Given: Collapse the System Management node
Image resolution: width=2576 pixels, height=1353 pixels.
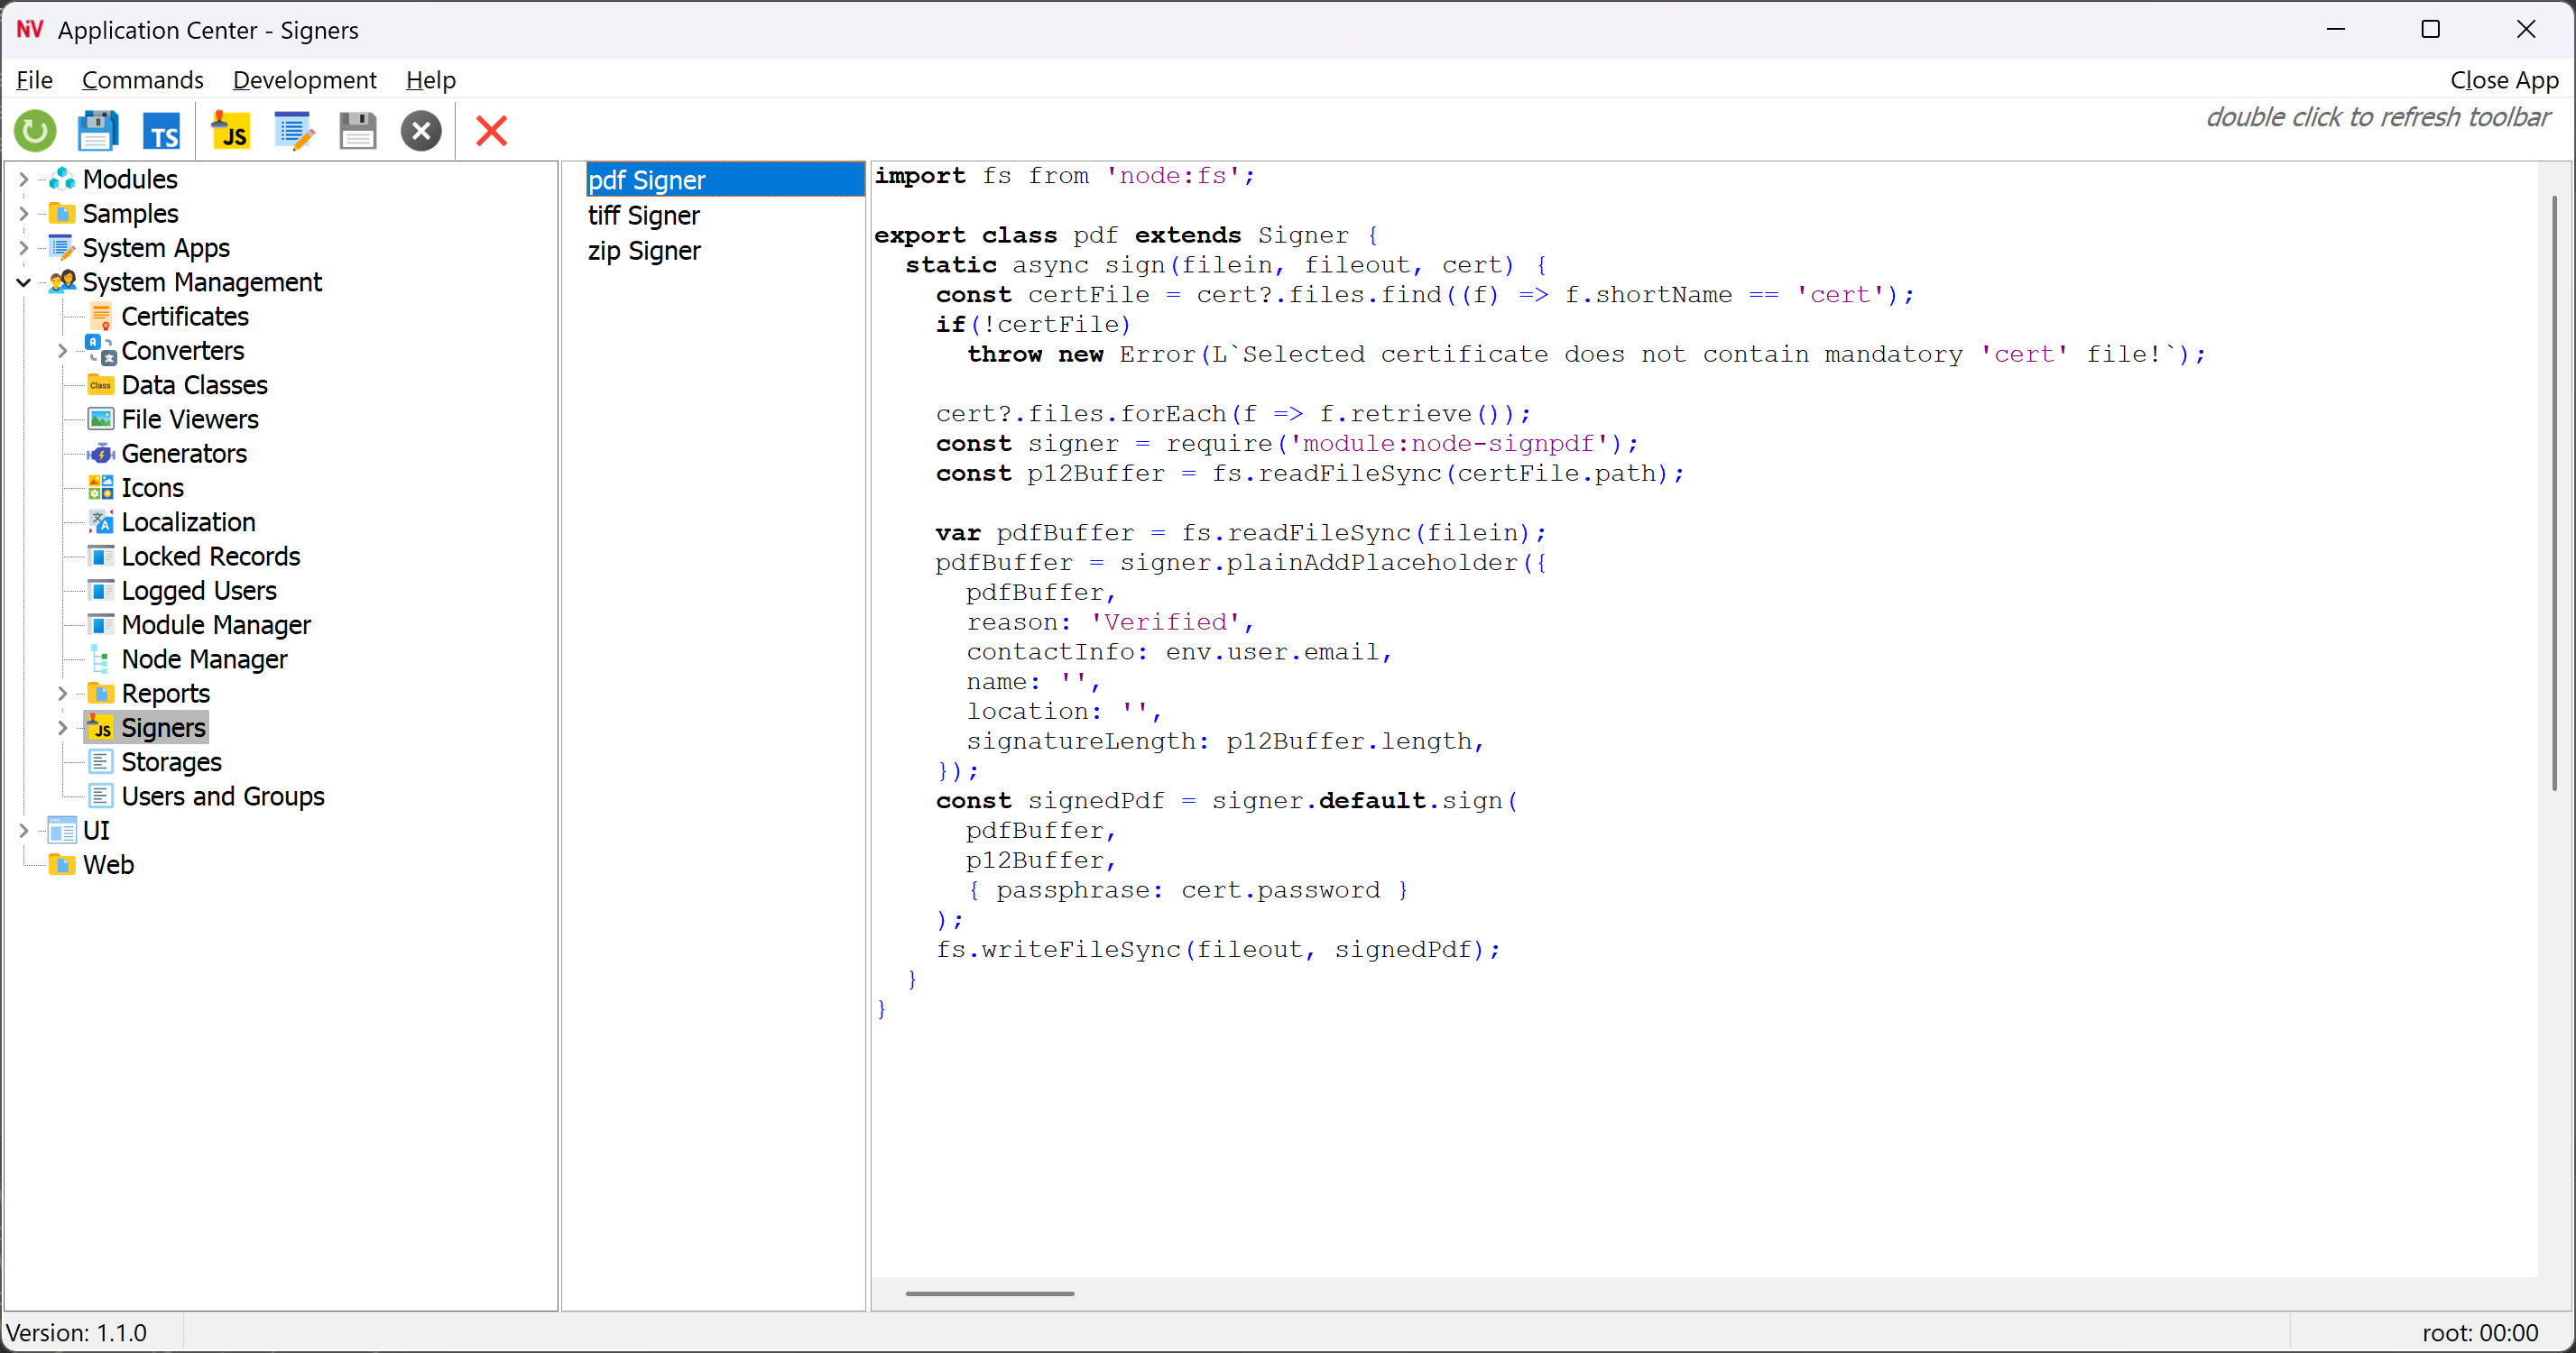Looking at the screenshot, I should pos(24,282).
